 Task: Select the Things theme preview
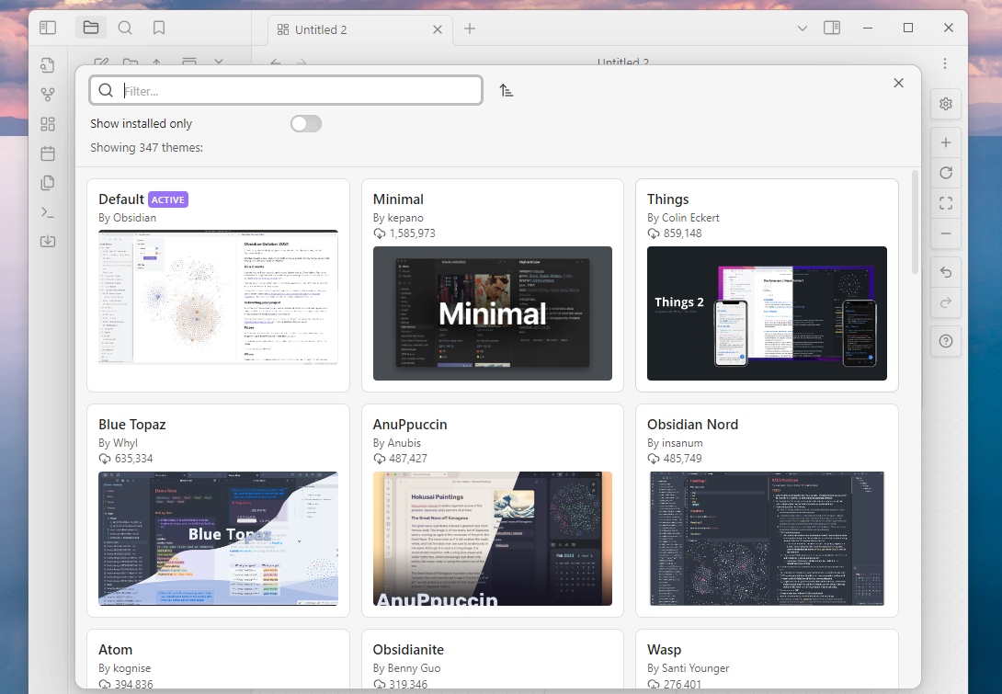tap(767, 313)
